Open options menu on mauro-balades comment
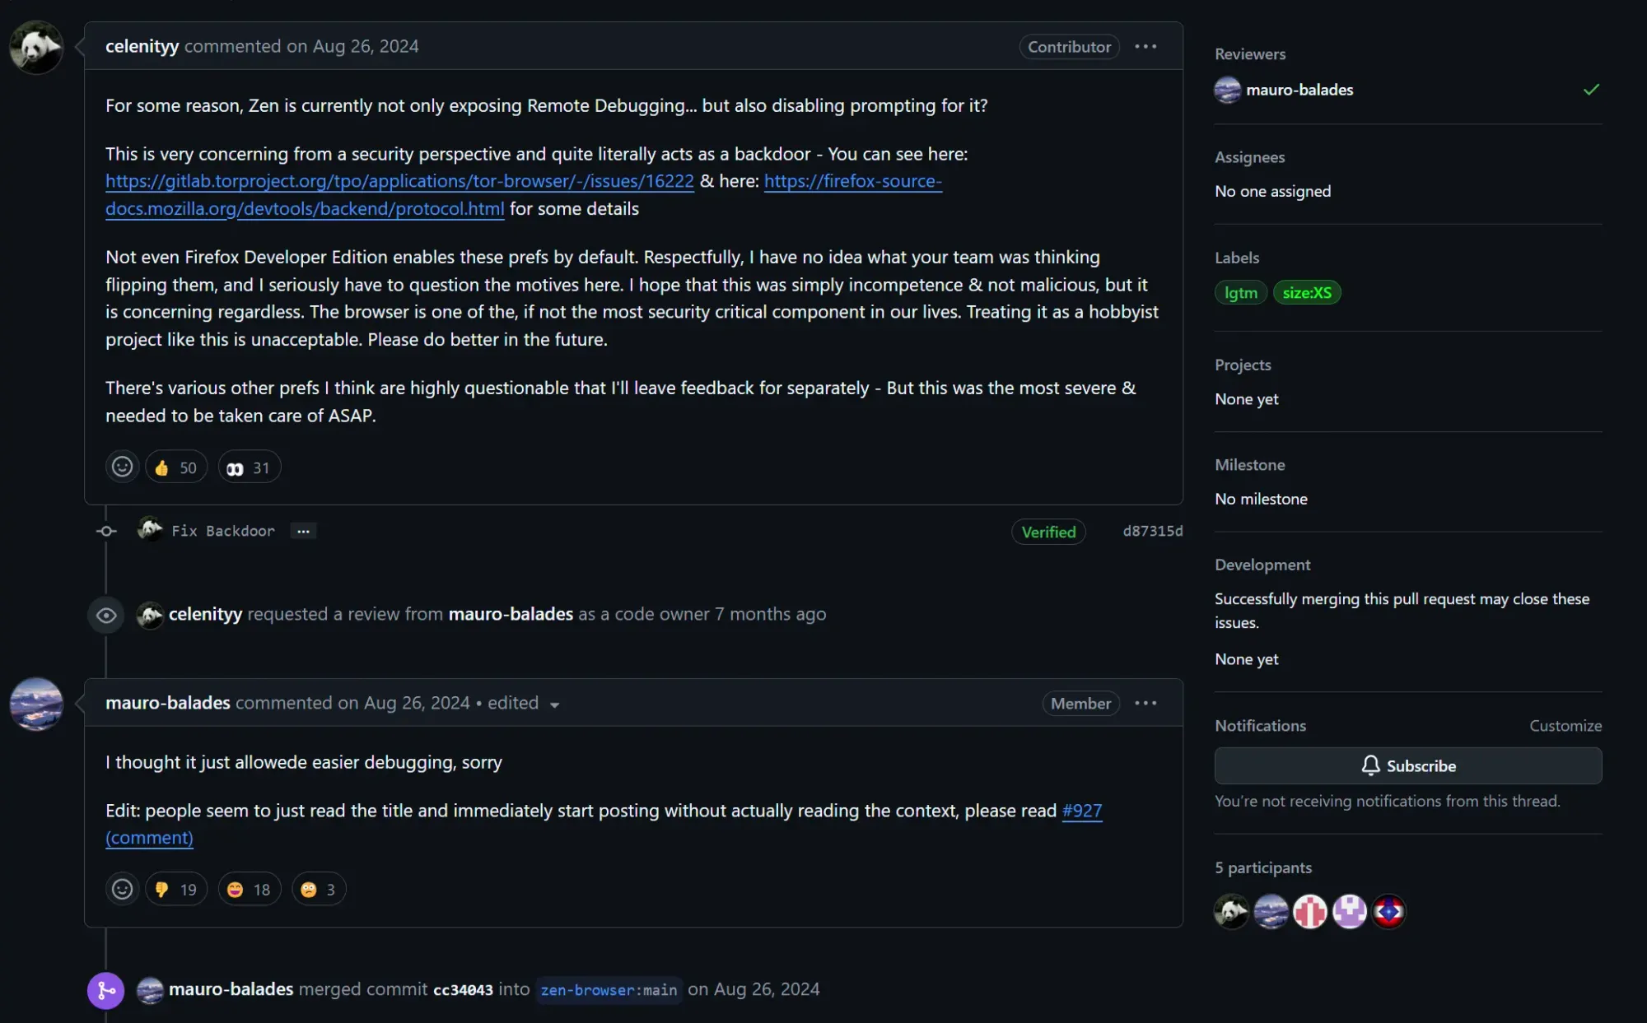The width and height of the screenshot is (1647, 1023). tap(1145, 704)
